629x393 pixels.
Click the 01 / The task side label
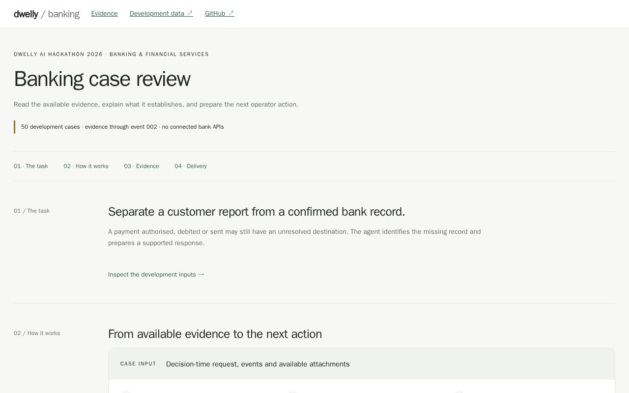[31, 211]
